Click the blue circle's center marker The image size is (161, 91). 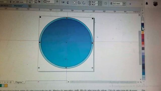coord(66,42)
